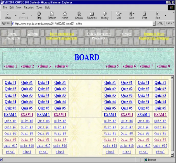Open Quiz #6 in column 7

pos(144,121)
